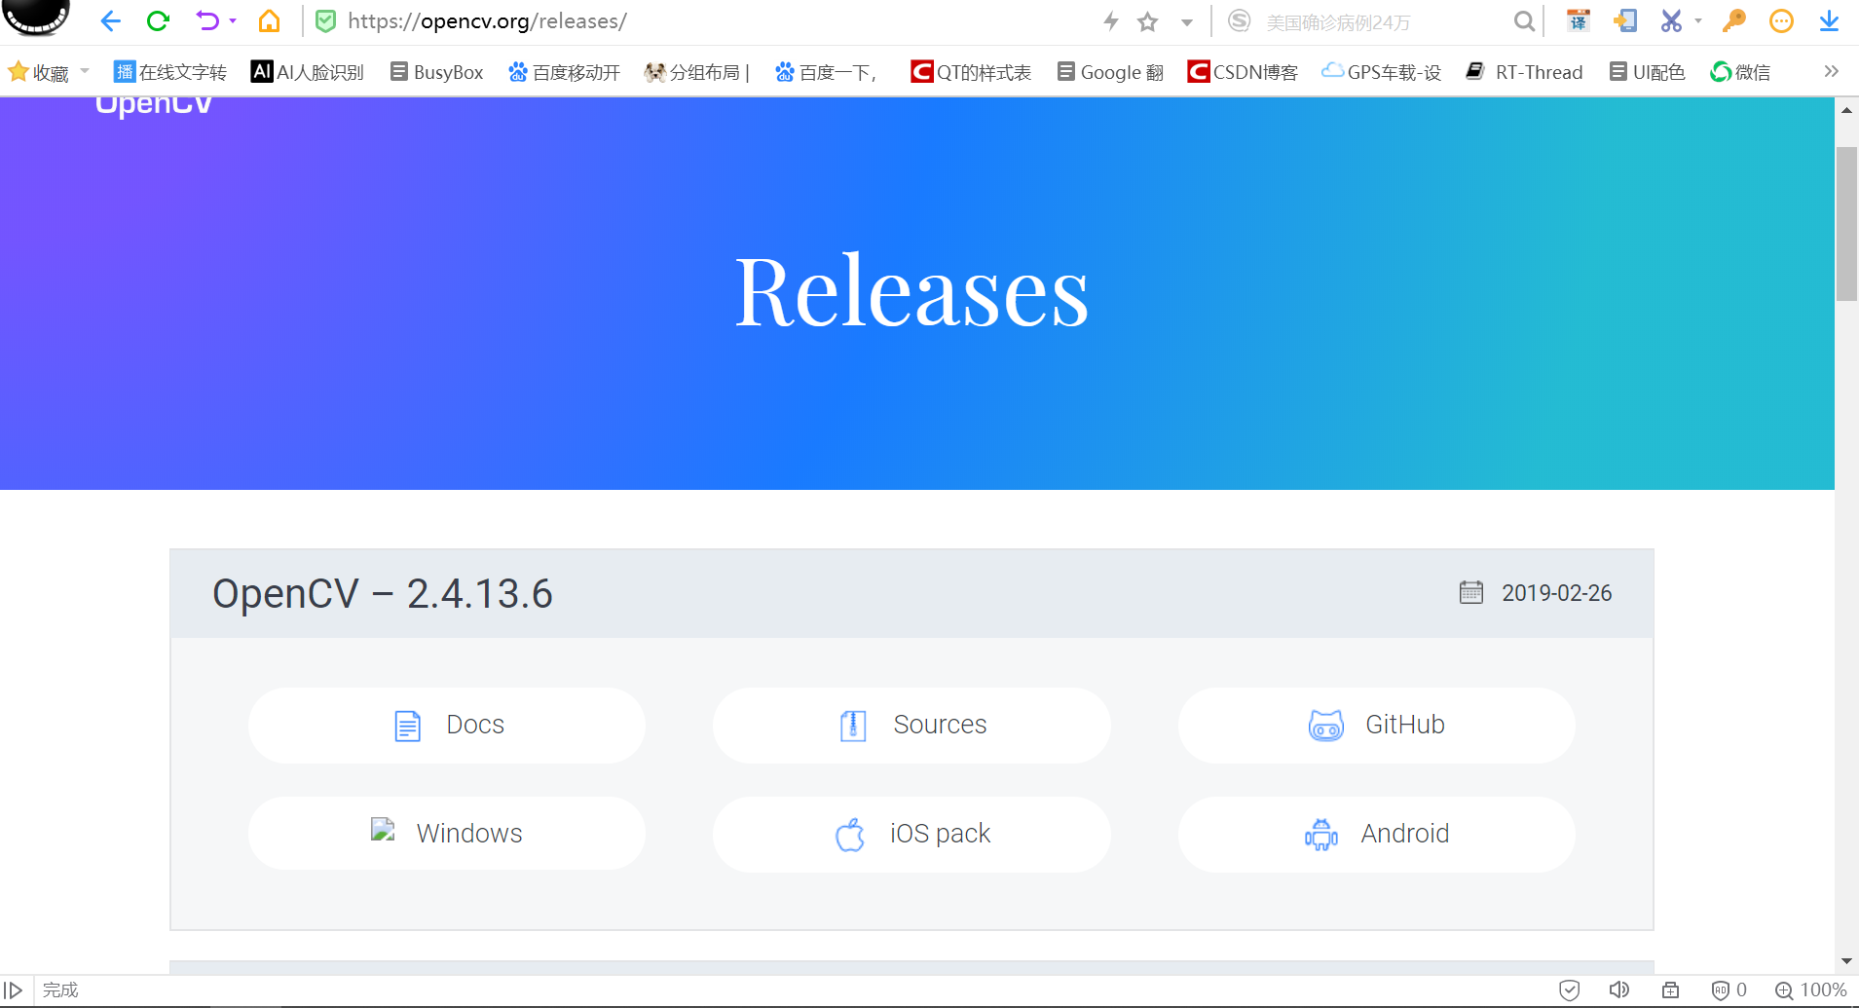The image size is (1859, 1008).
Task: Go back with the back arrow
Action: pyautogui.click(x=110, y=20)
